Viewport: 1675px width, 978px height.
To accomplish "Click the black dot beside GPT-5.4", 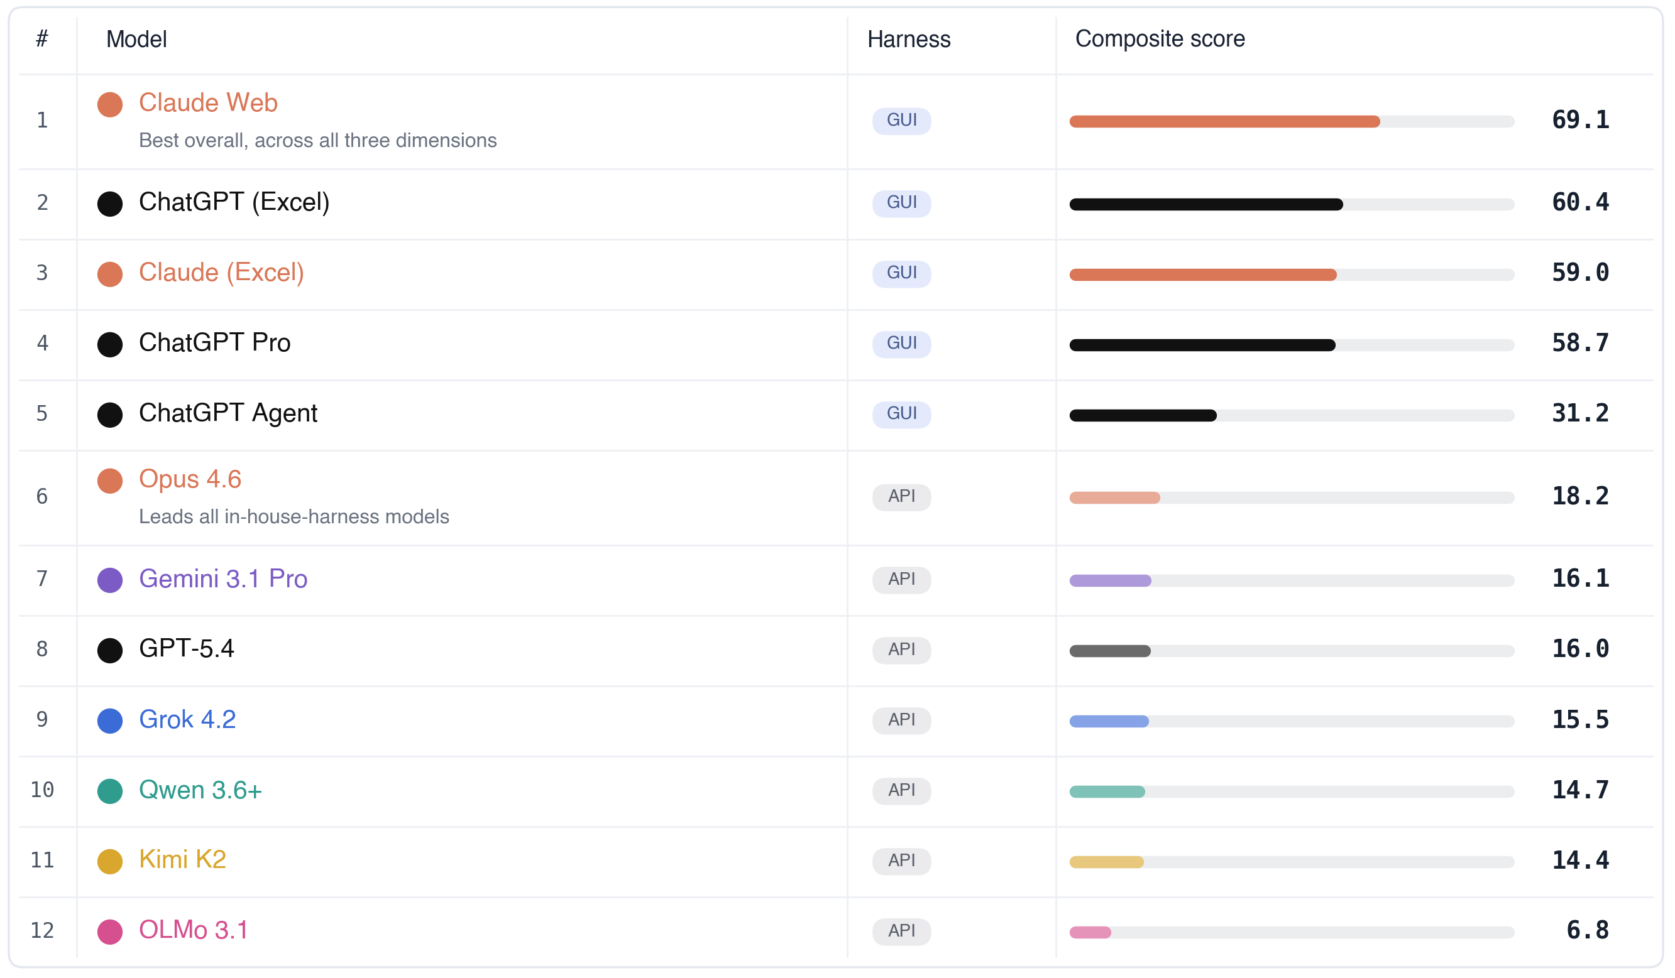I will click(x=109, y=651).
